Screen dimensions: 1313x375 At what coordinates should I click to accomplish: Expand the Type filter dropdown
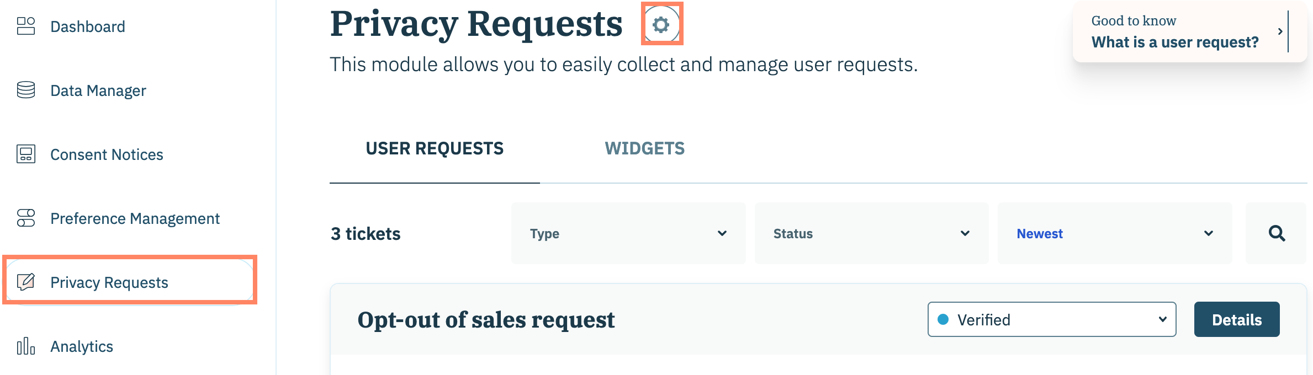(628, 233)
